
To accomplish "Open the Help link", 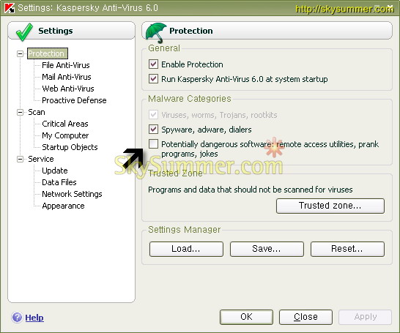I will [x=34, y=318].
